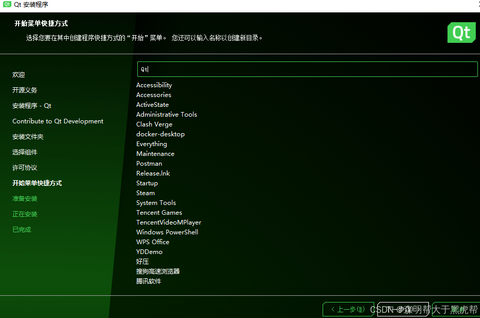Pick the Windows PowerShell entry
This screenshot has height=318, width=480.
[167, 232]
